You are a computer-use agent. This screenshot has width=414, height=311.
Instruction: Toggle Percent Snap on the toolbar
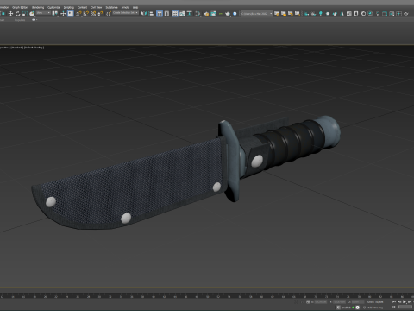(x=93, y=14)
